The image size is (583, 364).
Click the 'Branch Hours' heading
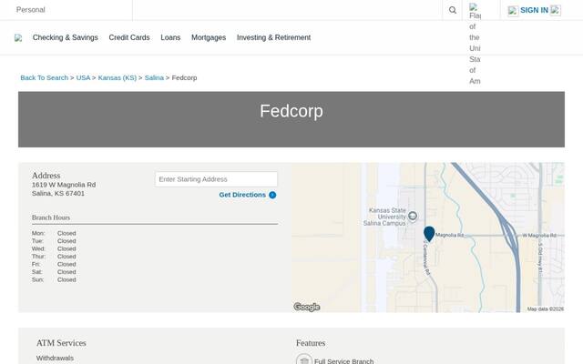pyautogui.click(x=51, y=217)
